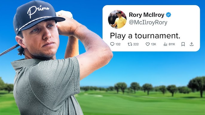
Task: Click the 222 retweets count
Action: tap(136, 44)
